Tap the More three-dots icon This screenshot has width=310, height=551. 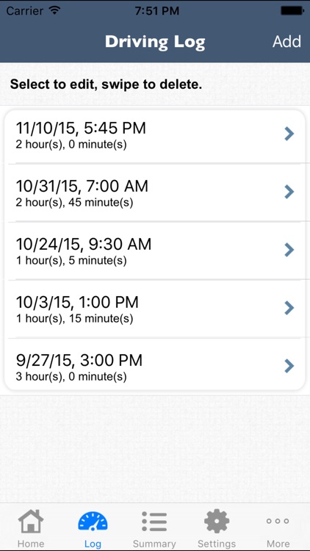[278, 521]
